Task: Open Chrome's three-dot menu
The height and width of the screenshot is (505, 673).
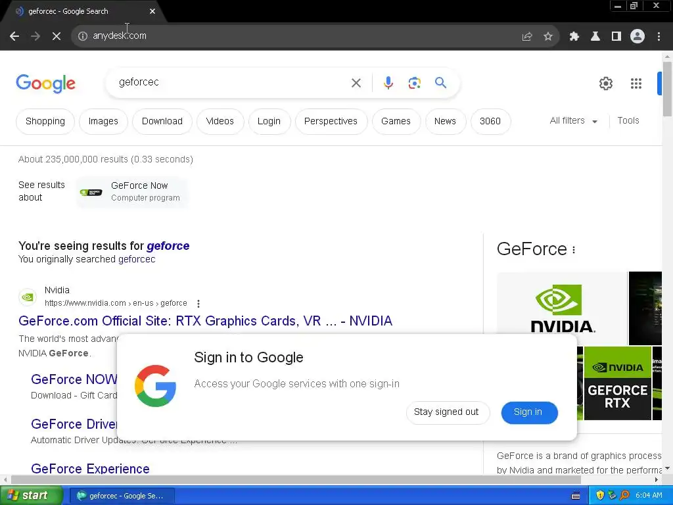Action: (659, 37)
